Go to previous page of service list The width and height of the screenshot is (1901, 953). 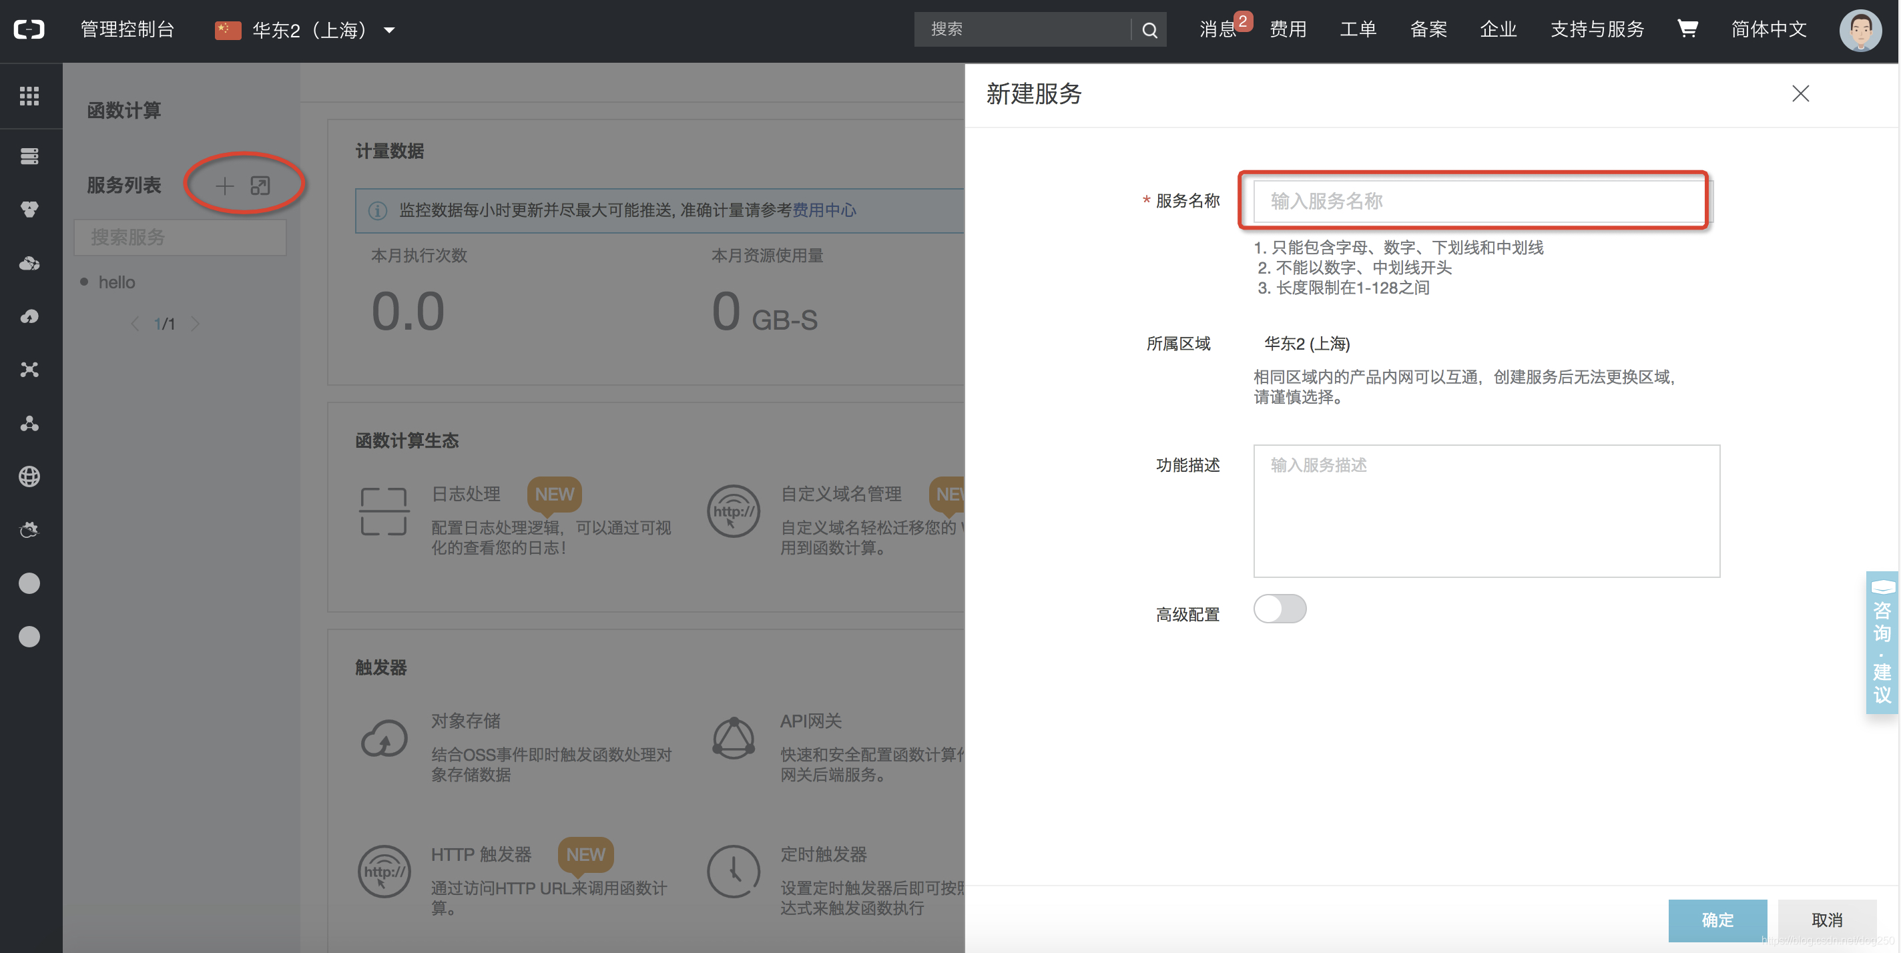click(x=135, y=324)
